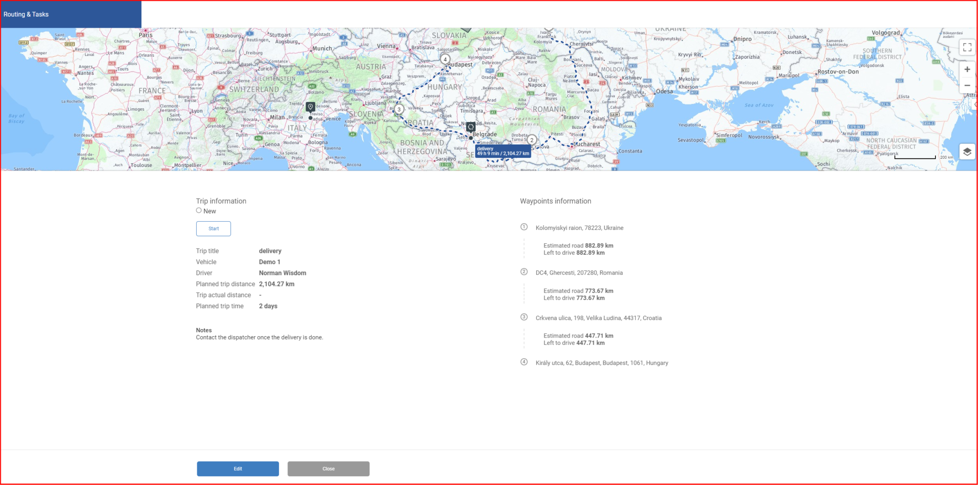Click Estimated road 447.71 km text
The height and width of the screenshot is (485, 978).
578,336
